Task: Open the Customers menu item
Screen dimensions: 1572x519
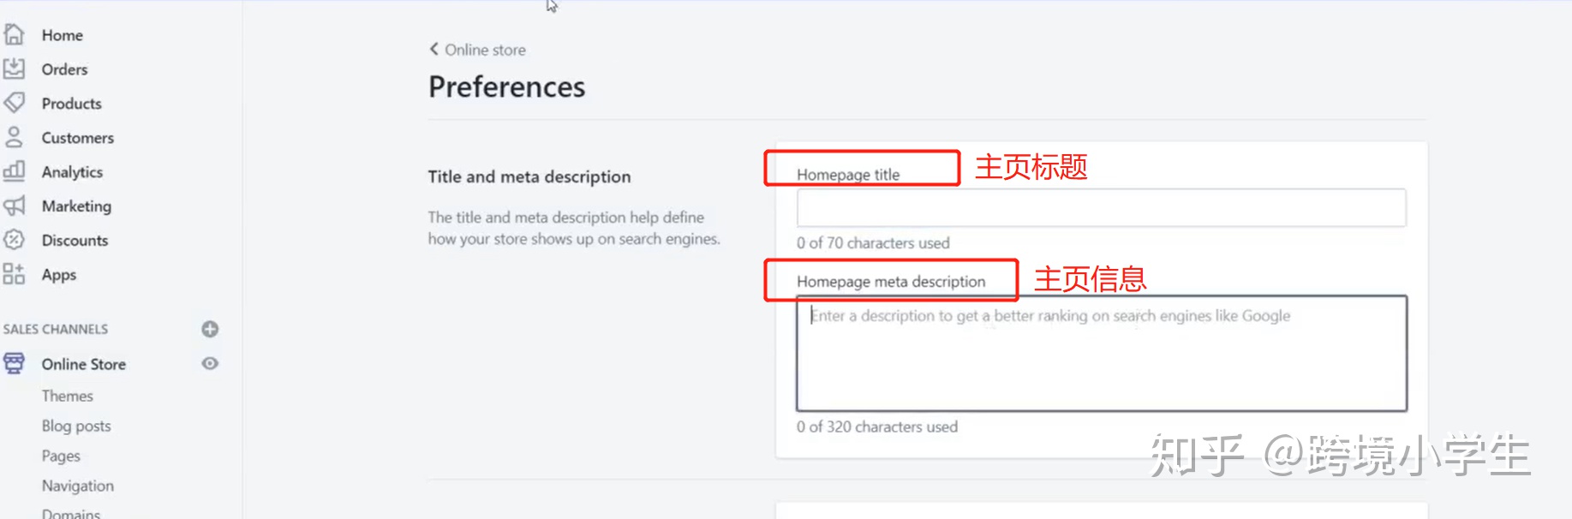Action: tap(78, 138)
